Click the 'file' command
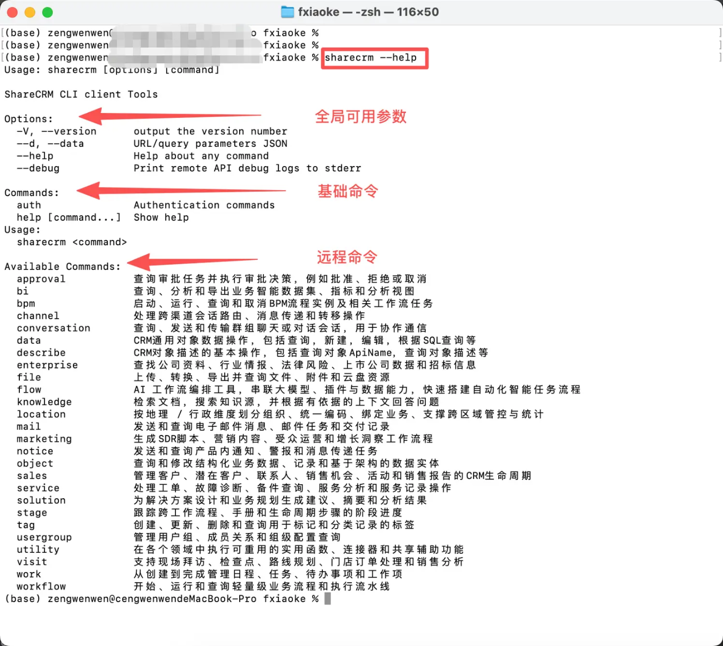723x646 pixels. pos(29,377)
